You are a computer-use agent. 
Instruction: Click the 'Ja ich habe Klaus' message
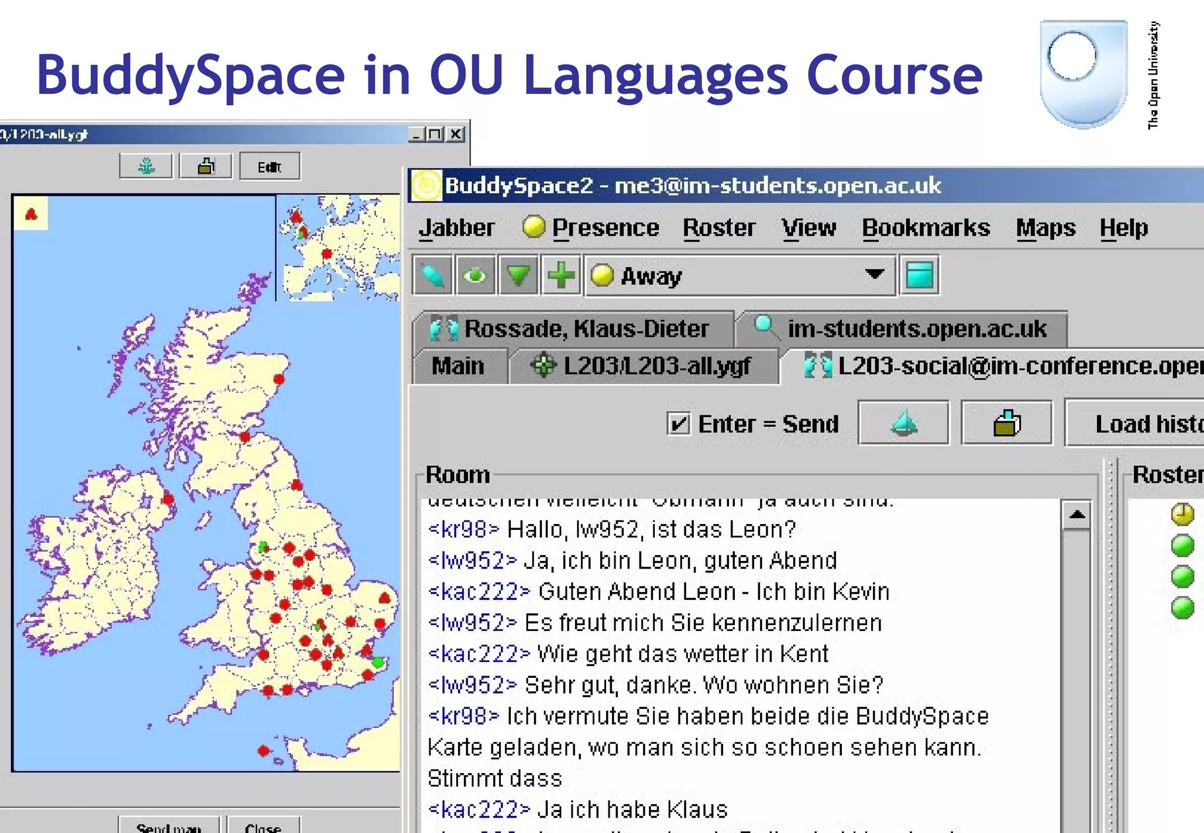tap(633, 810)
